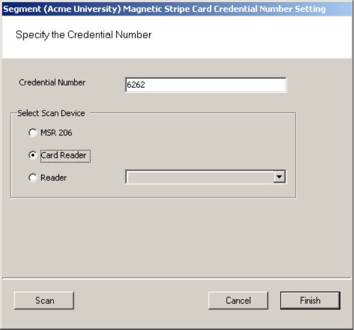Viewport: 354px width, 330px height.
Task: Cancel the credential number dialog
Action: click(x=238, y=301)
